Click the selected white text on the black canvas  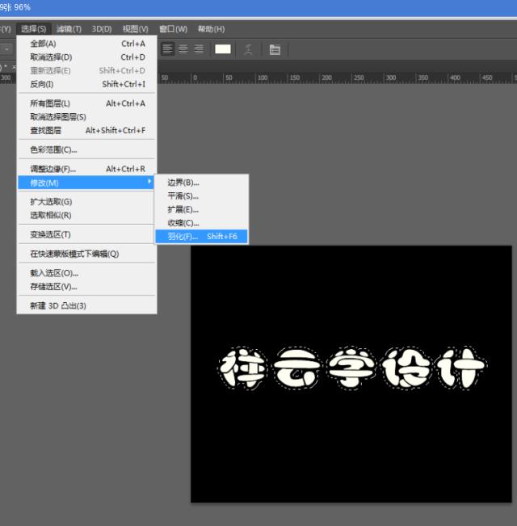(x=352, y=368)
